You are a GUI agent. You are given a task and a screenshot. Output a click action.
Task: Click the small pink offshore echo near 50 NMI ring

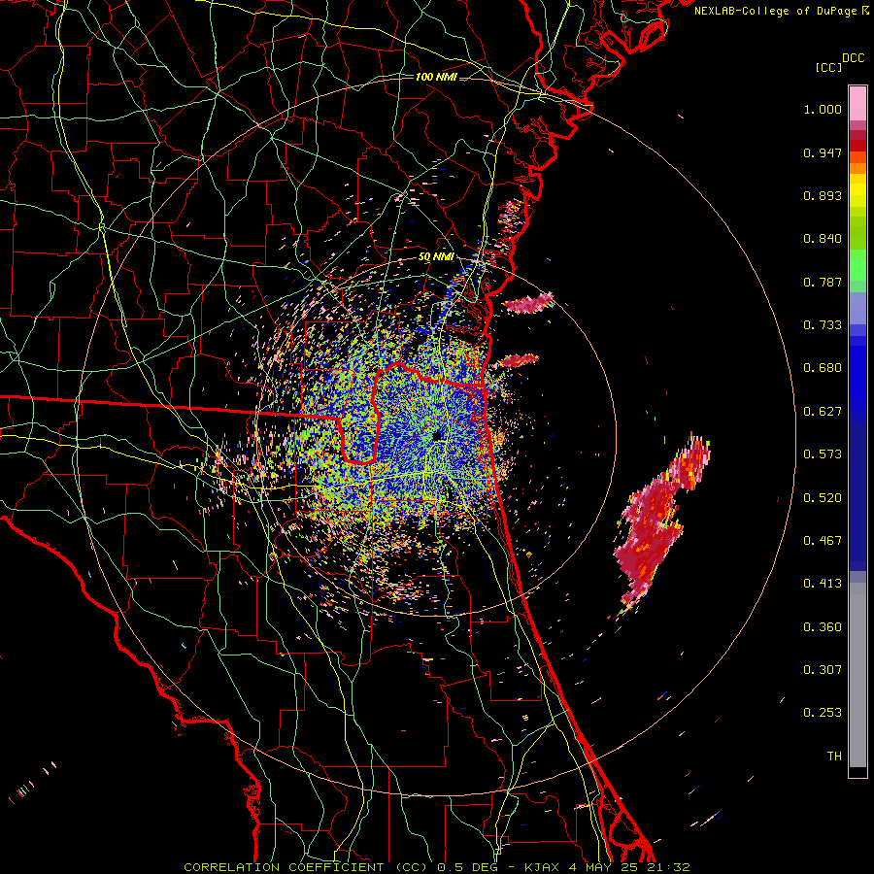click(x=528, y=303)
